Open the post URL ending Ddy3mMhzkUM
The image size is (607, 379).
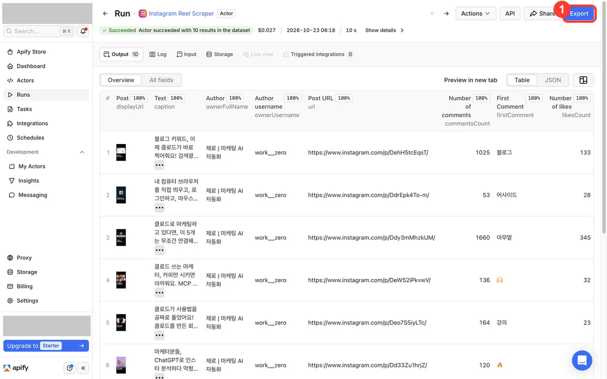click(x=371, y=238)
